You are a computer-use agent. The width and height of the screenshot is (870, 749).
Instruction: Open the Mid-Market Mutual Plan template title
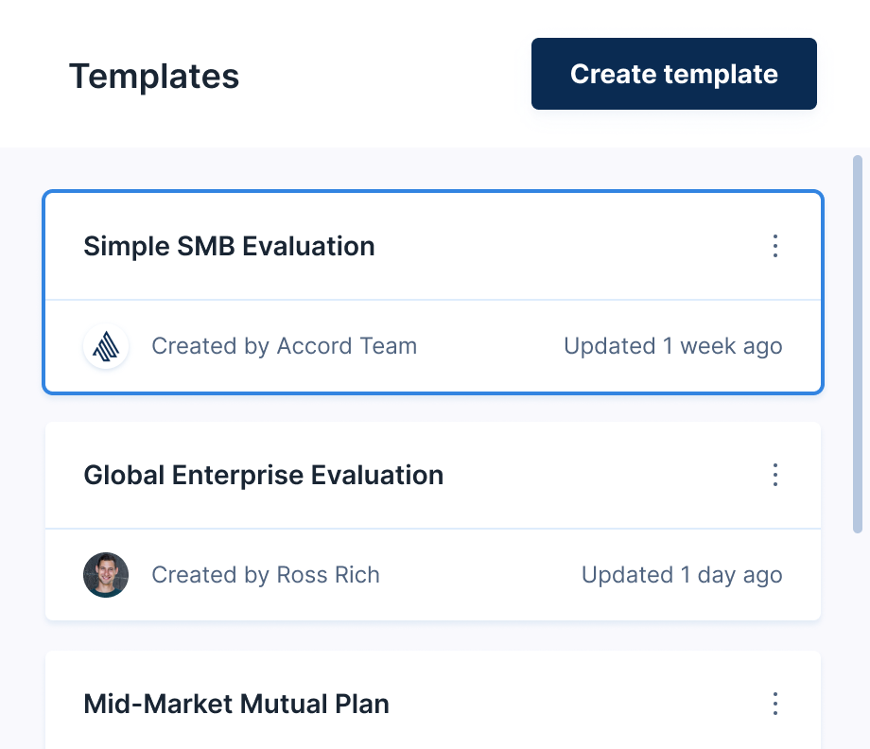[236, 704]
